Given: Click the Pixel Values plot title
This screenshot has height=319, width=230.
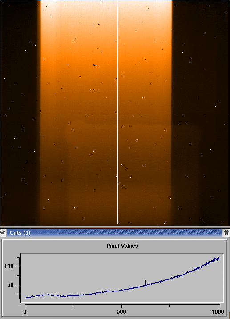Looking at the screenshot, I should coord(122,246).
